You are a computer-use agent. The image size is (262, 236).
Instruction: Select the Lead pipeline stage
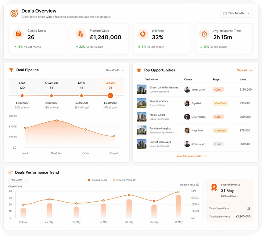pos(22,86)
